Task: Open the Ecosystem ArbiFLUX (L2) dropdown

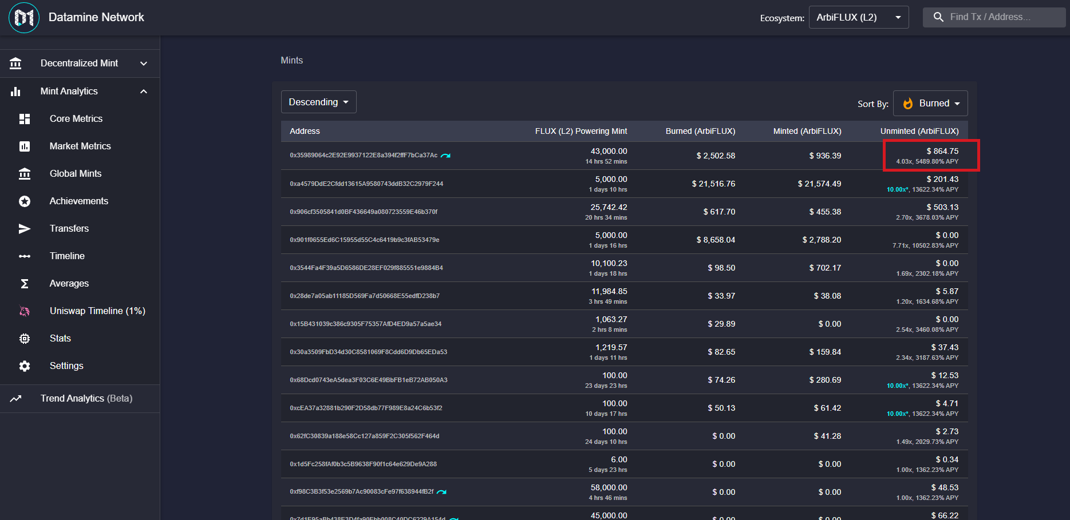Action: click(x=859, y=18)
